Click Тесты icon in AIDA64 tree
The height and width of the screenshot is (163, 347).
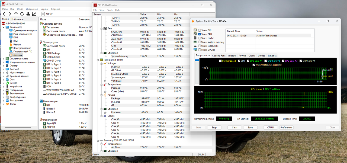[x=7, y=104]
